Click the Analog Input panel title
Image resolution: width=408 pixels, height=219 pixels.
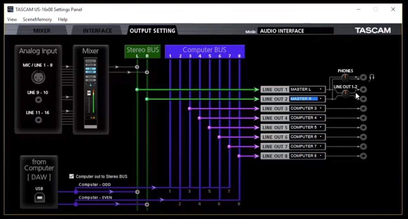click(38, 51)
